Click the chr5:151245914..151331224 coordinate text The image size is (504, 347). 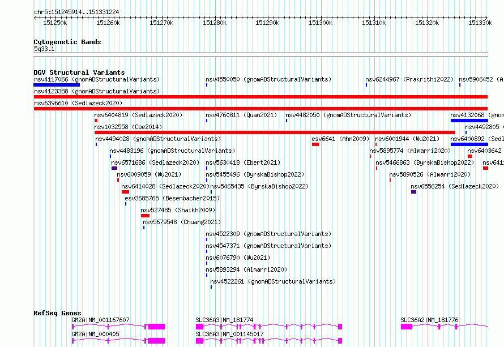[76, 12]
